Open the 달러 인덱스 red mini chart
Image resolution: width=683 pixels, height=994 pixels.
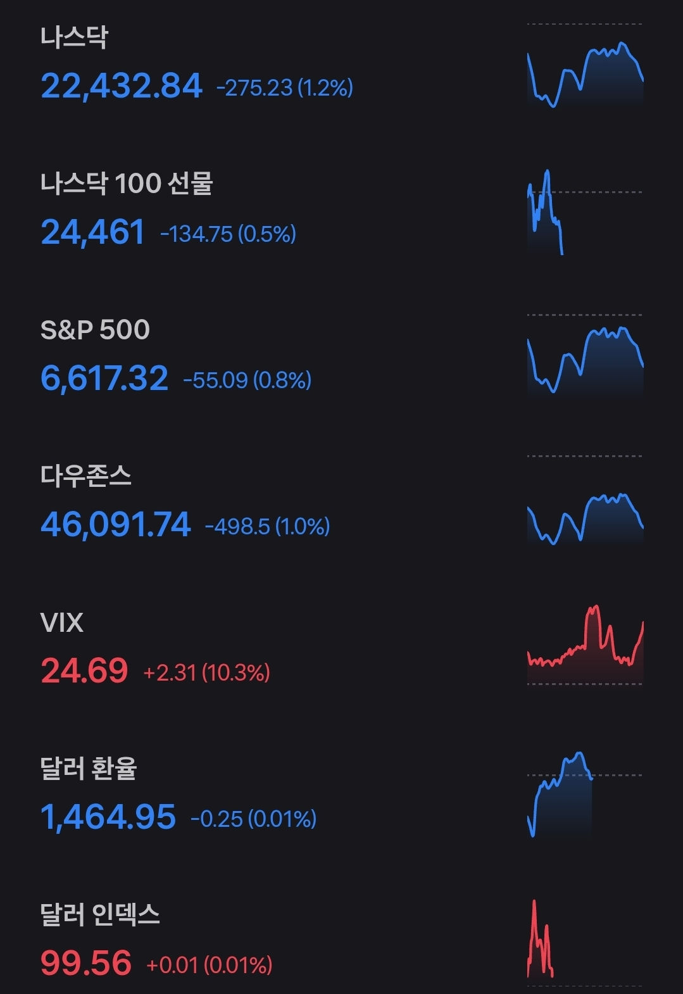541,940
